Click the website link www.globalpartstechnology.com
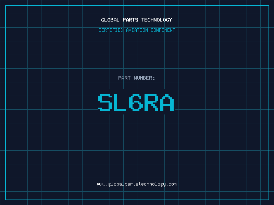This screenshot has height=205, width=274. [x=137, y=184]
